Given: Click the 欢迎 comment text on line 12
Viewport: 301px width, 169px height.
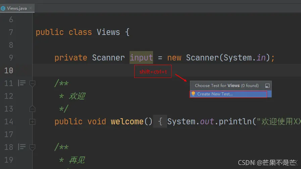Looking at the screenshot, I should click(x=77, y=96).
